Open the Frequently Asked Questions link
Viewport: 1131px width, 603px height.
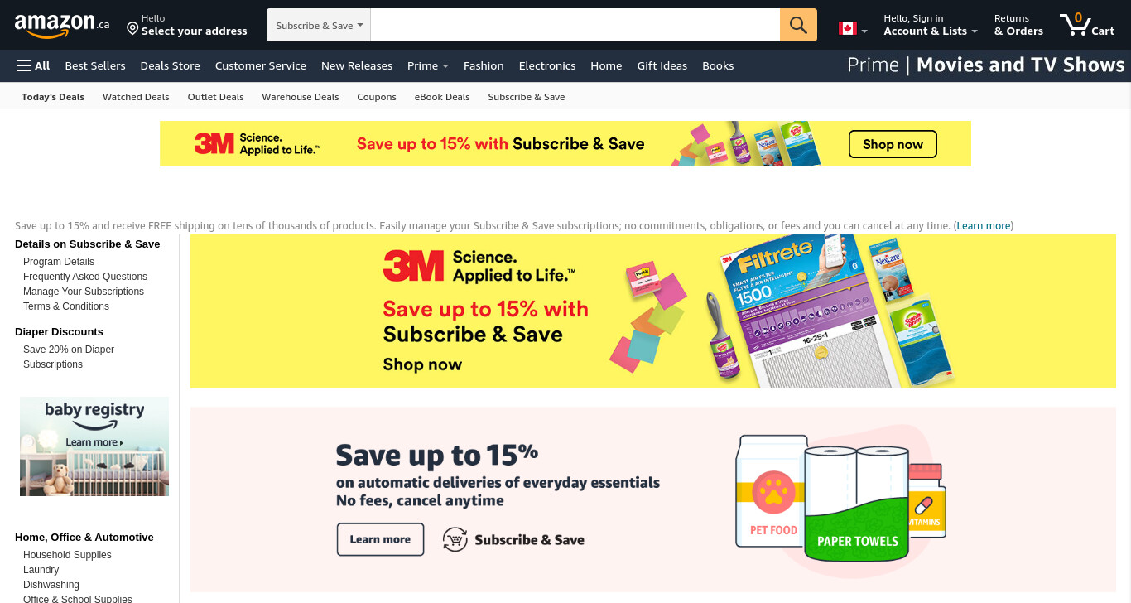tap(85, 277)
